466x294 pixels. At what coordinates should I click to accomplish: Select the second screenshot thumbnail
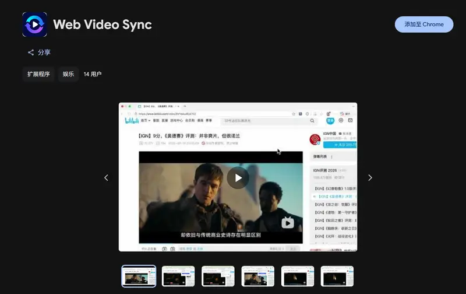pos(178,276)
